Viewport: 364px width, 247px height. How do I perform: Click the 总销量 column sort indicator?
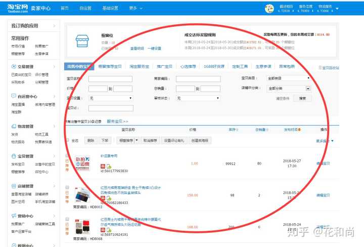coord(267,130)
